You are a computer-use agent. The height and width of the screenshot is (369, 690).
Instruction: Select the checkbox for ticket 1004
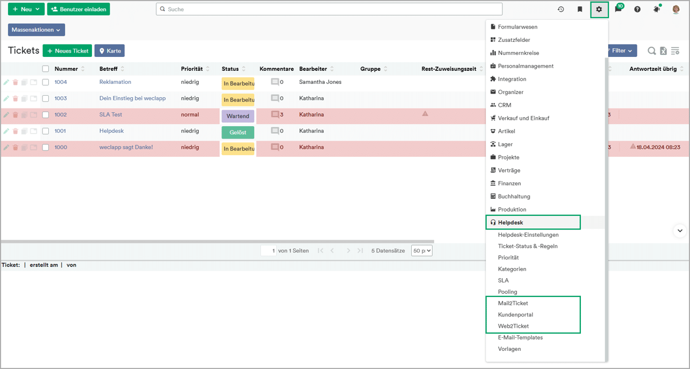[x=46, y=82]
